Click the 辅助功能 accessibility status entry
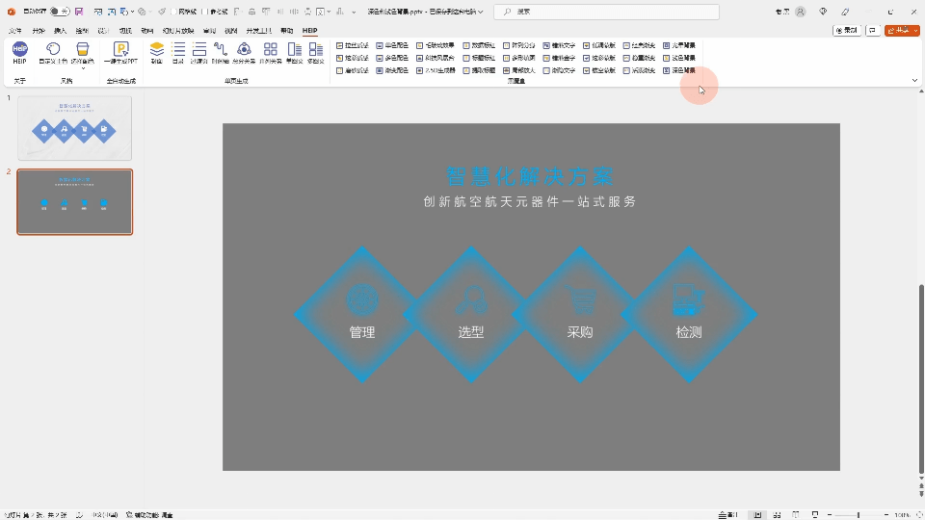 point(150,514)
